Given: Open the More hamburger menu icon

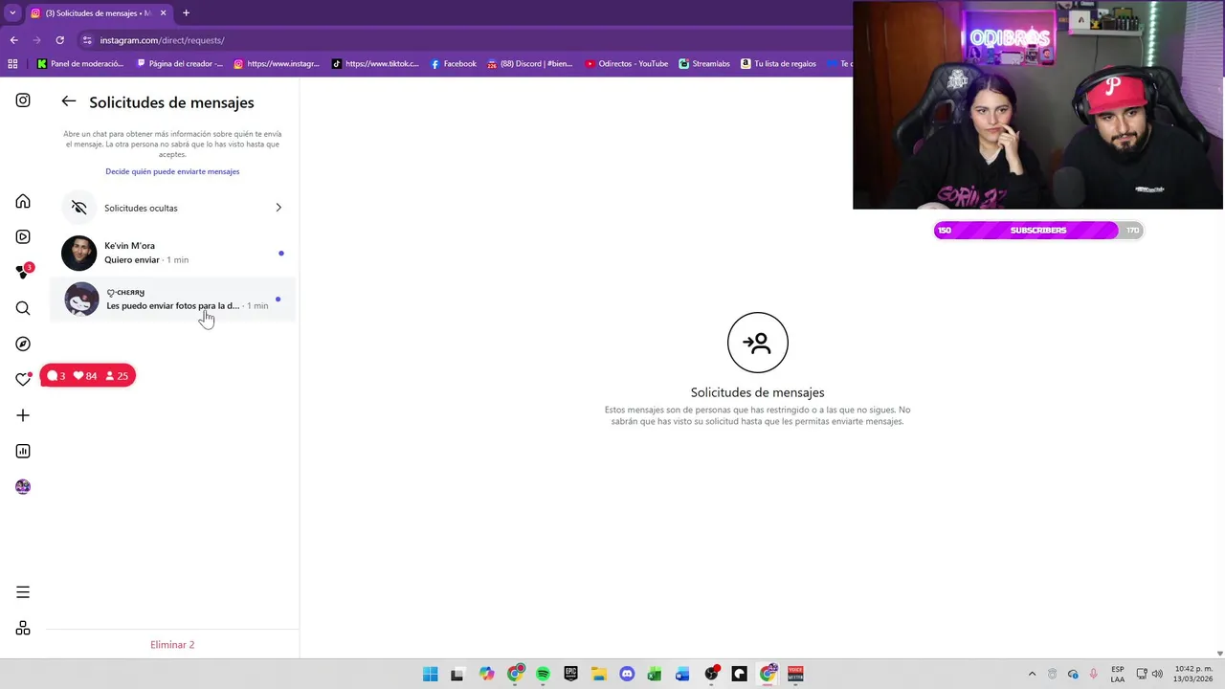Looking at the screenshot, I should pyautogui.click(x=23, y=592).
